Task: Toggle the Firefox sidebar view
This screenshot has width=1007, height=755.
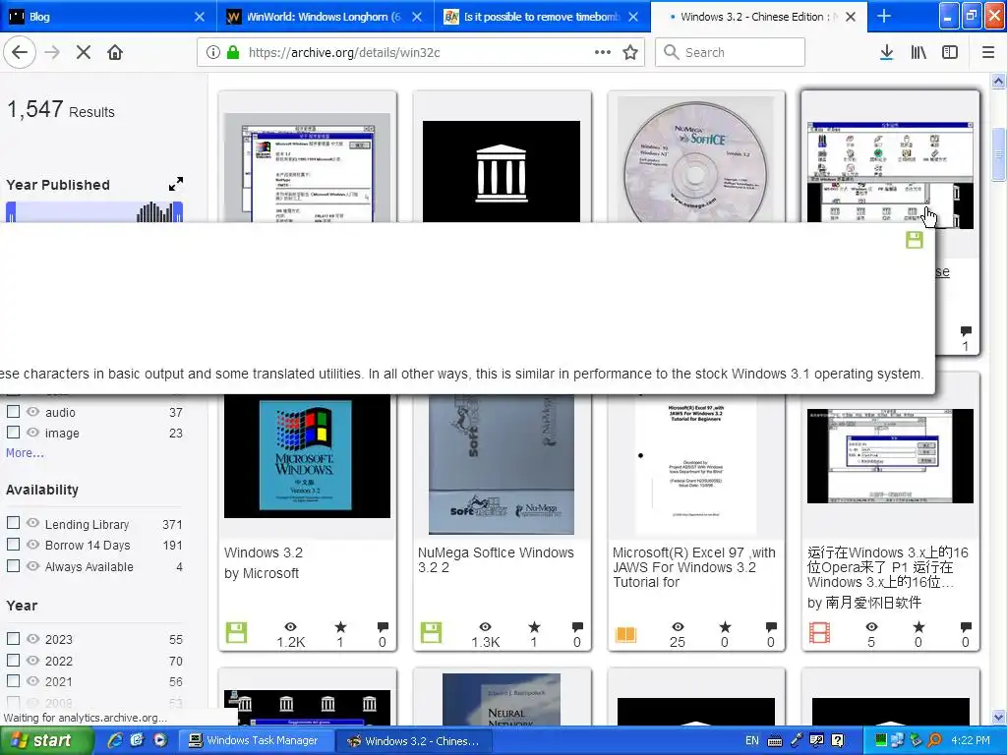Action: 950,53
